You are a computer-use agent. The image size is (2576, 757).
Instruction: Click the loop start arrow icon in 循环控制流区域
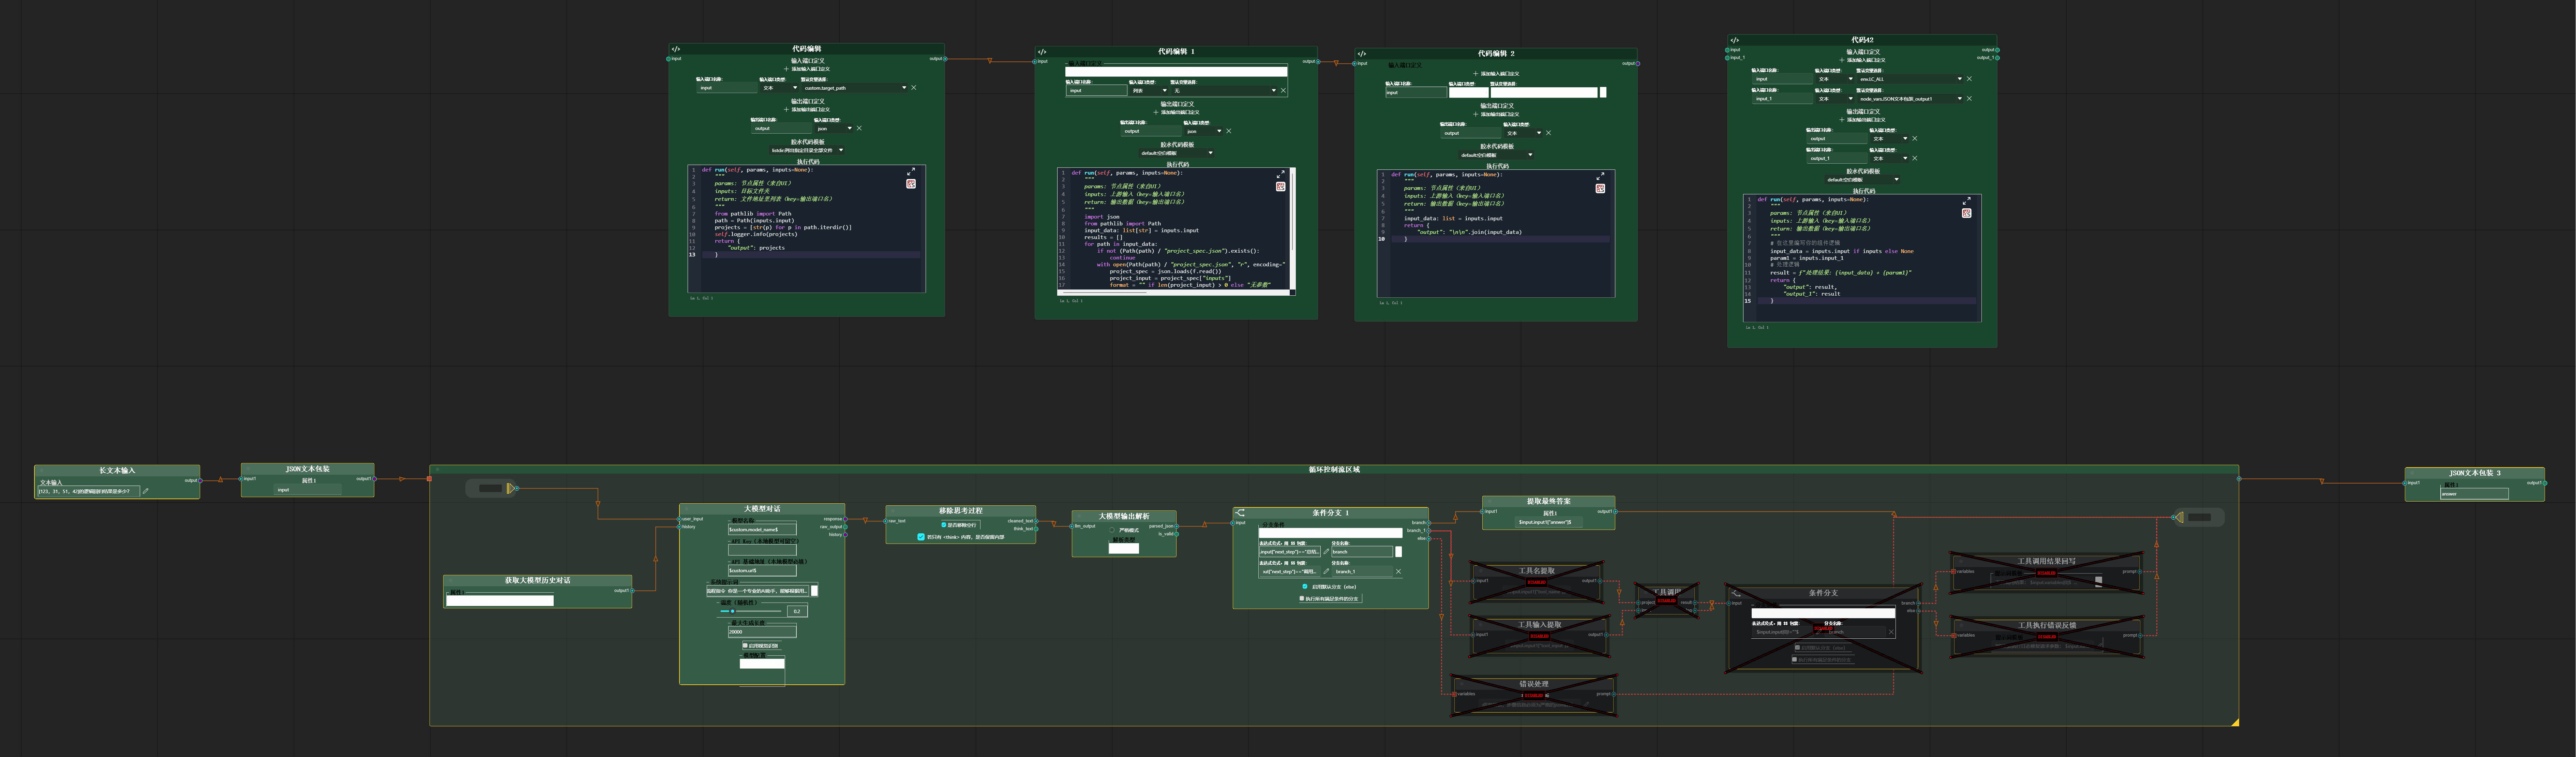[511, 488]
